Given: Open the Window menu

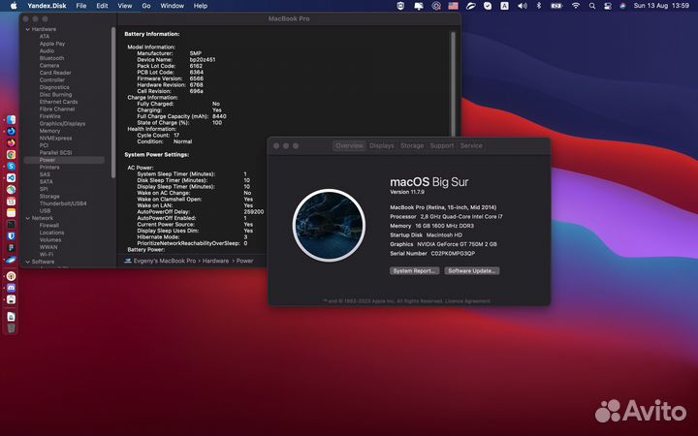Looking at the screenshot, I should click(172, 6).
